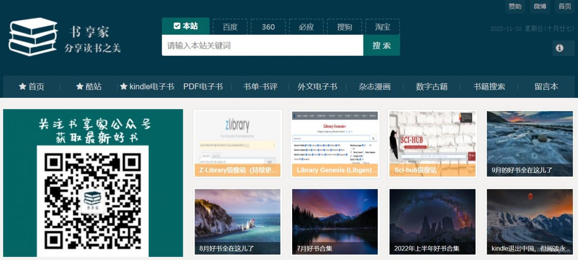Switch search engine to 淘宝

pyautogui.click(x=382, y=27)
